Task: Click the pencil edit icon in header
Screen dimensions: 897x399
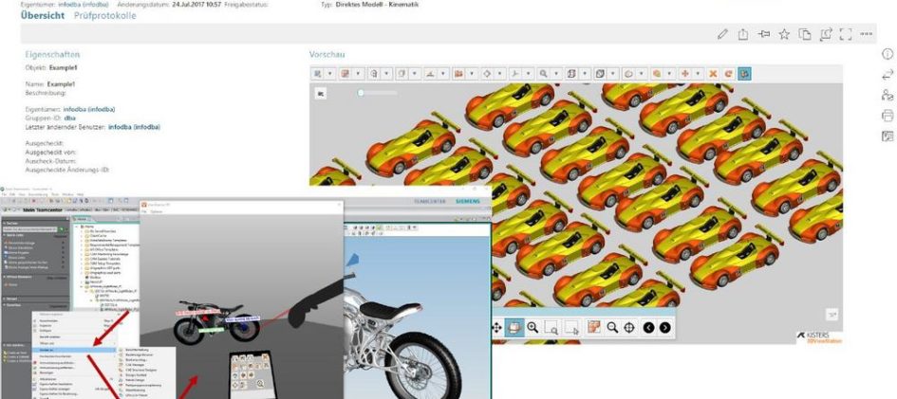Action: [x=722, y=34]
